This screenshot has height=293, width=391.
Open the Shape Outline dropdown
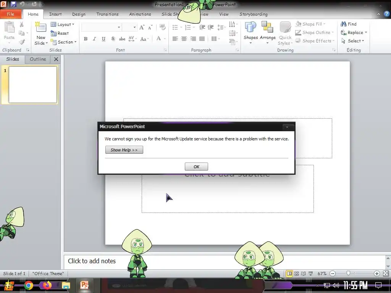315,32
